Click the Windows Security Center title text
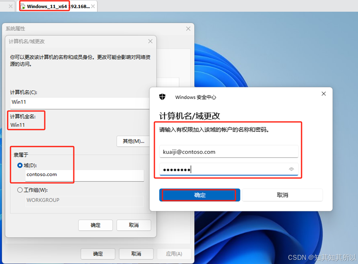The image size is (358, 264). pyautogui.click(x=195, y=97)
